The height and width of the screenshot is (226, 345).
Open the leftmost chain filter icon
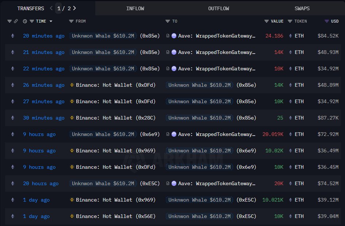pos(9,21)
